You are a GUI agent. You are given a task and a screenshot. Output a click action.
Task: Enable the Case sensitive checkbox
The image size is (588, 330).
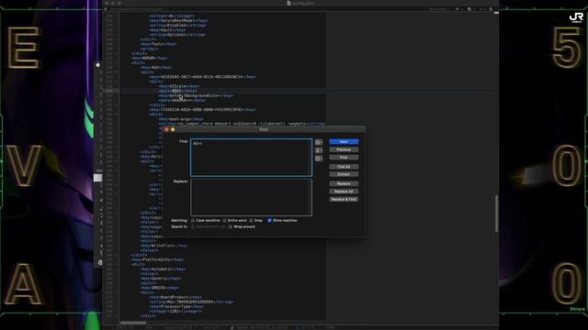(193, 220)
